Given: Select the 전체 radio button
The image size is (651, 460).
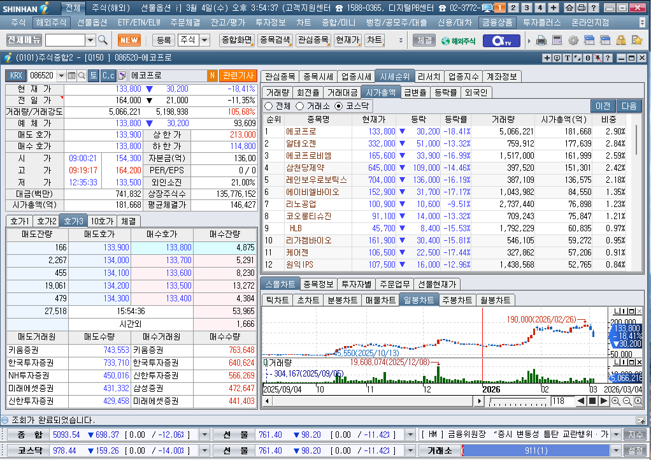Looking at the screenshot, I should (x=269, y=106).
